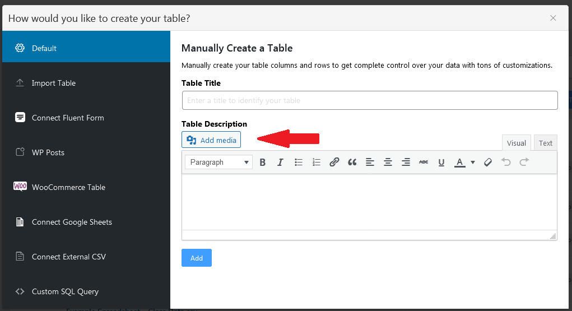Choose Connect Google Sheets option
572x311 pixels.
pos(86,222)
